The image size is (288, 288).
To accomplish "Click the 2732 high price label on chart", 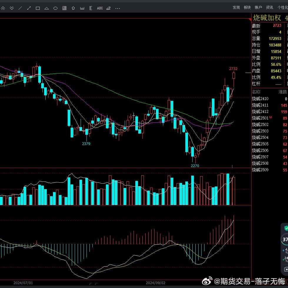I will [233, 69].
